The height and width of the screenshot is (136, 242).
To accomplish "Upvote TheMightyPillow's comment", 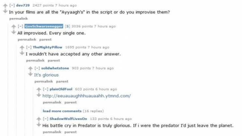I will coord(22,48).
